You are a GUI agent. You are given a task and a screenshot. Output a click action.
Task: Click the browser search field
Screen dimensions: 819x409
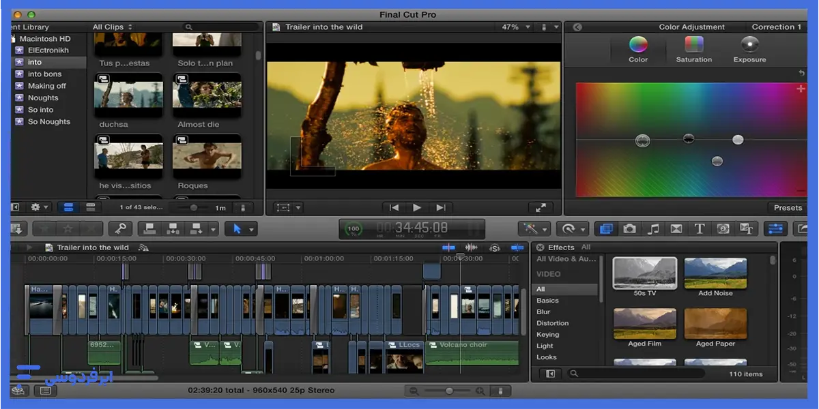pyautogui.click(x=222, y=27)
